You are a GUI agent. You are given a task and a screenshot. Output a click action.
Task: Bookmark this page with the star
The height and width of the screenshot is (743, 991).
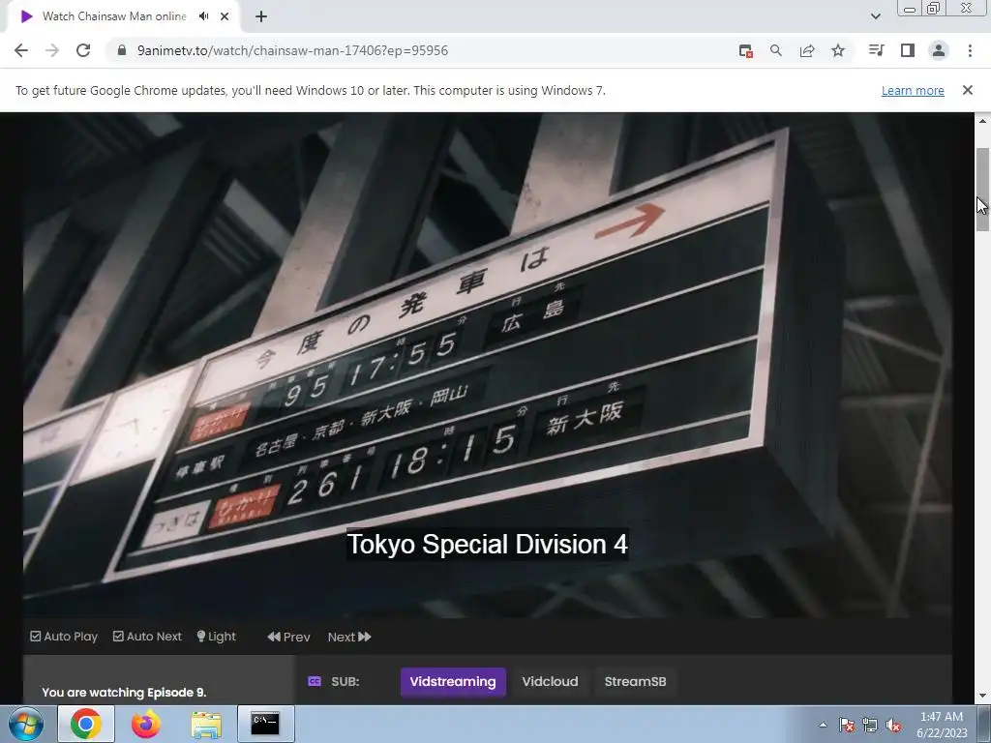click(x=838, y=50)
